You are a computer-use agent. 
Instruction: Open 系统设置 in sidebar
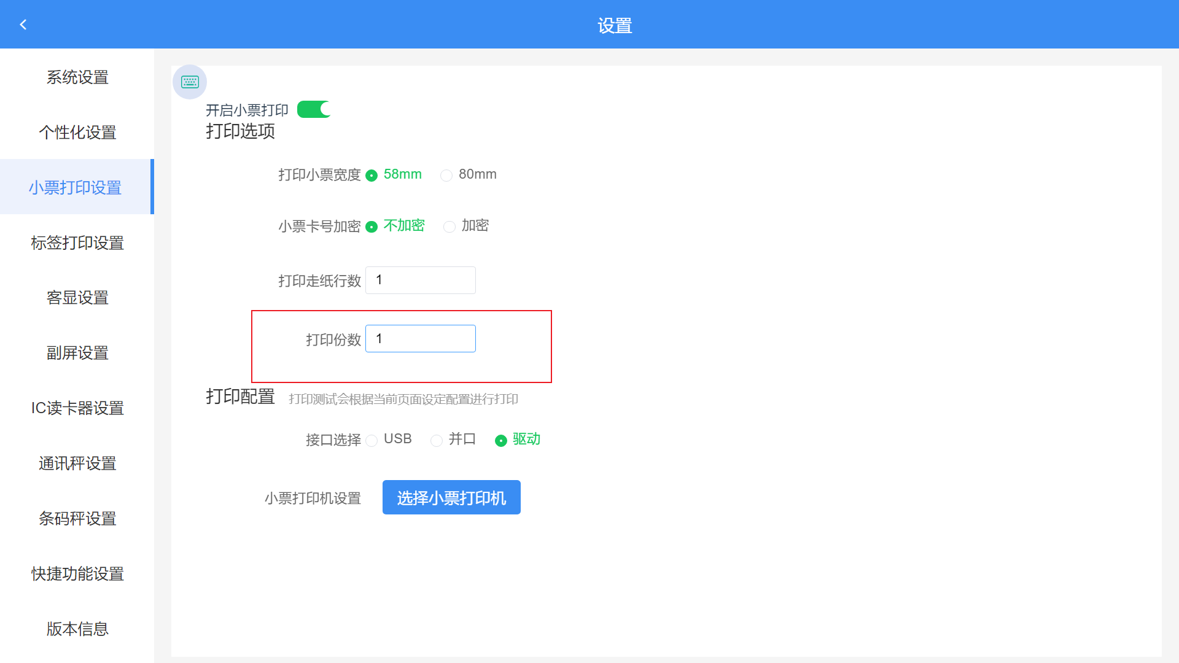pyautogui.click(x=77, y=77)
